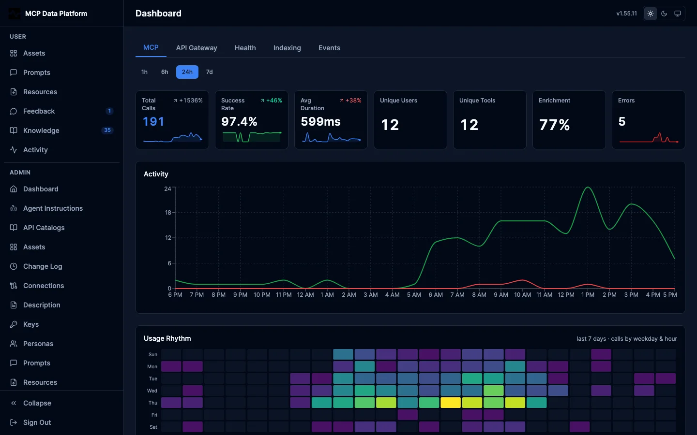This screenshot has width=697, height=435.
Task: Click Agent Instructions robot icon
Action: pos(14,208)
